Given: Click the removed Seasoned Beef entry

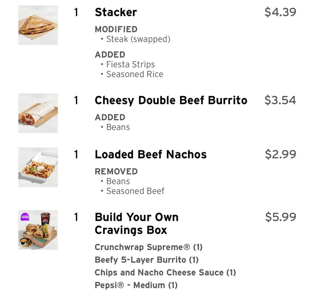Looking at the screenshot, I should tap(135, 191).
